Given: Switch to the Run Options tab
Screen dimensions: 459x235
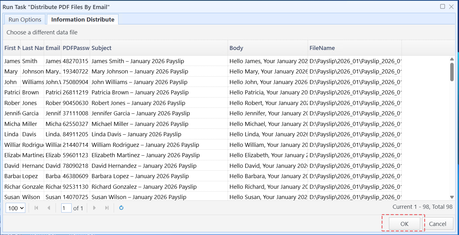Looking at the screenshot, I should 25,19.
